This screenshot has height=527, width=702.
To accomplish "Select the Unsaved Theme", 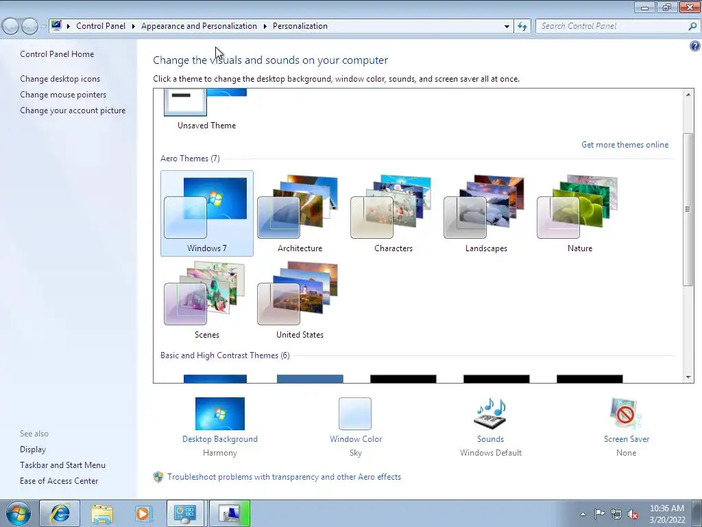I will pyautogui.click(x=206, y=110).
